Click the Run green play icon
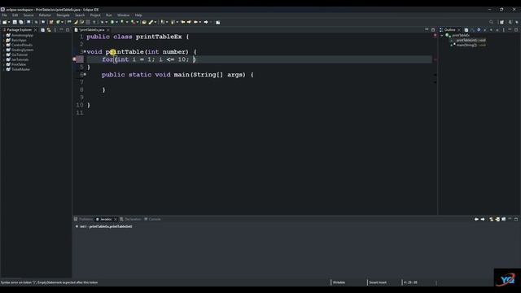 112,22
